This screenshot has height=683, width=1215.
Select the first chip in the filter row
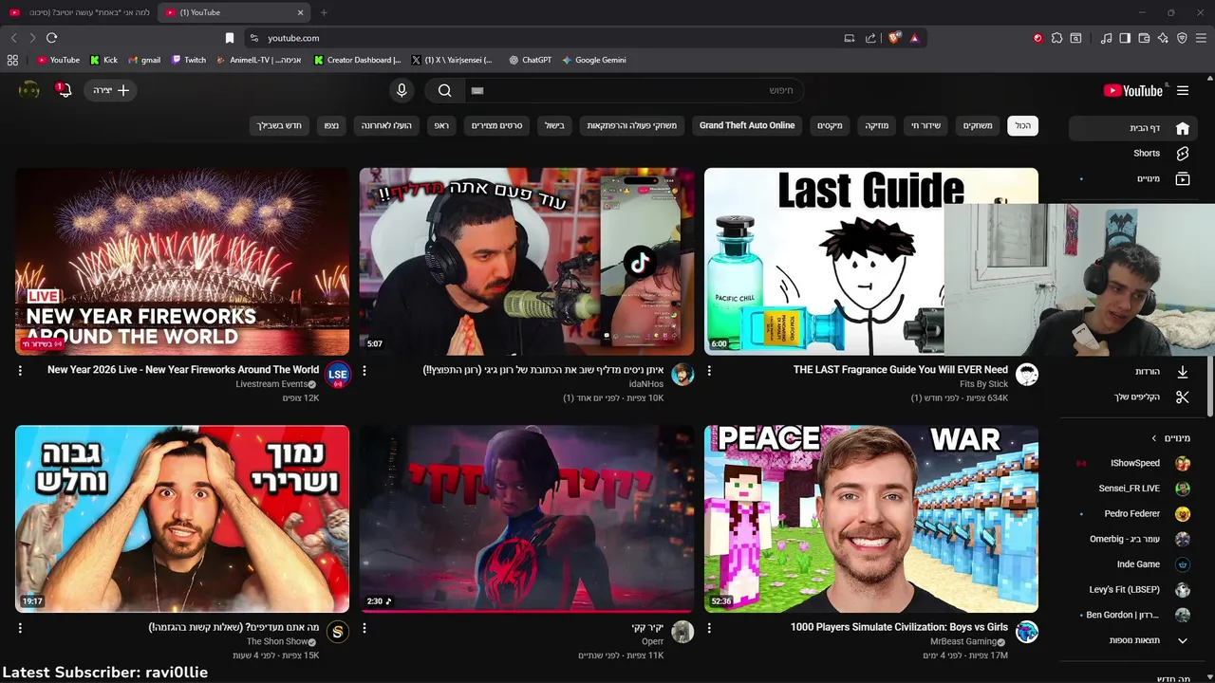pyautogui.click(x=1022, y=125)
